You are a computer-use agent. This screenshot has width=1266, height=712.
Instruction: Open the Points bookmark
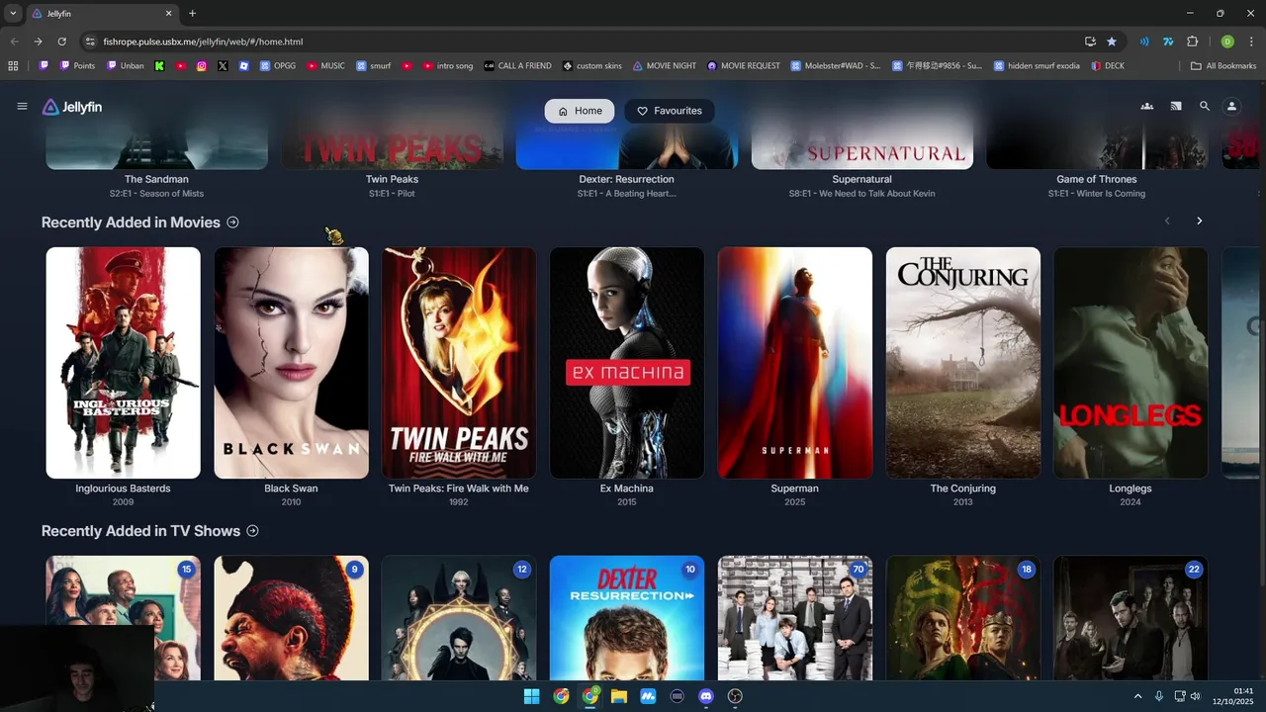78,66
